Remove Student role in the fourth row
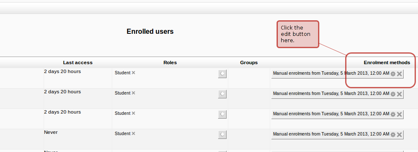 [x=133, y=133]
